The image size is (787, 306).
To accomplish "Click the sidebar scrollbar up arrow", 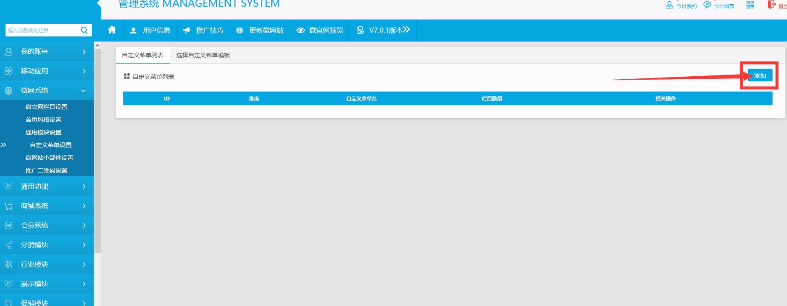I will [97, 45].
